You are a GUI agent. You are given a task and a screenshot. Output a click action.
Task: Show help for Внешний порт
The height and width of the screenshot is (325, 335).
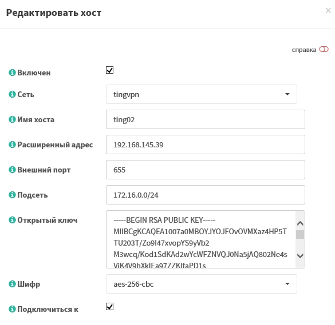click(x=12, y=170)
